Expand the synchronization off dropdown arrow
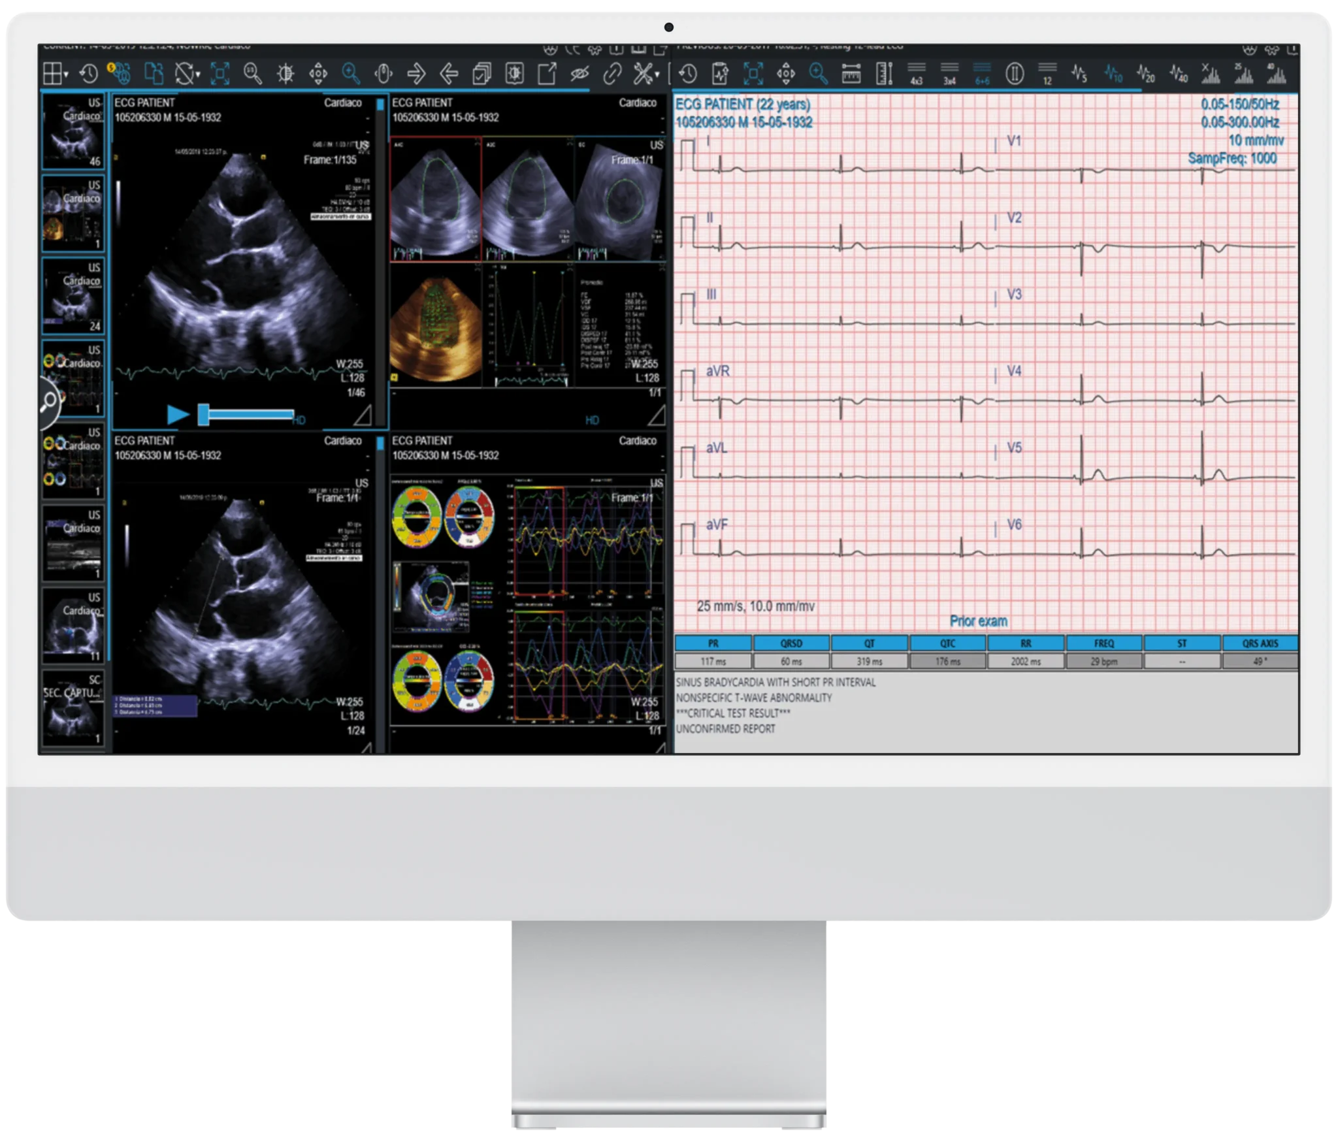 [x=198, y=74]
